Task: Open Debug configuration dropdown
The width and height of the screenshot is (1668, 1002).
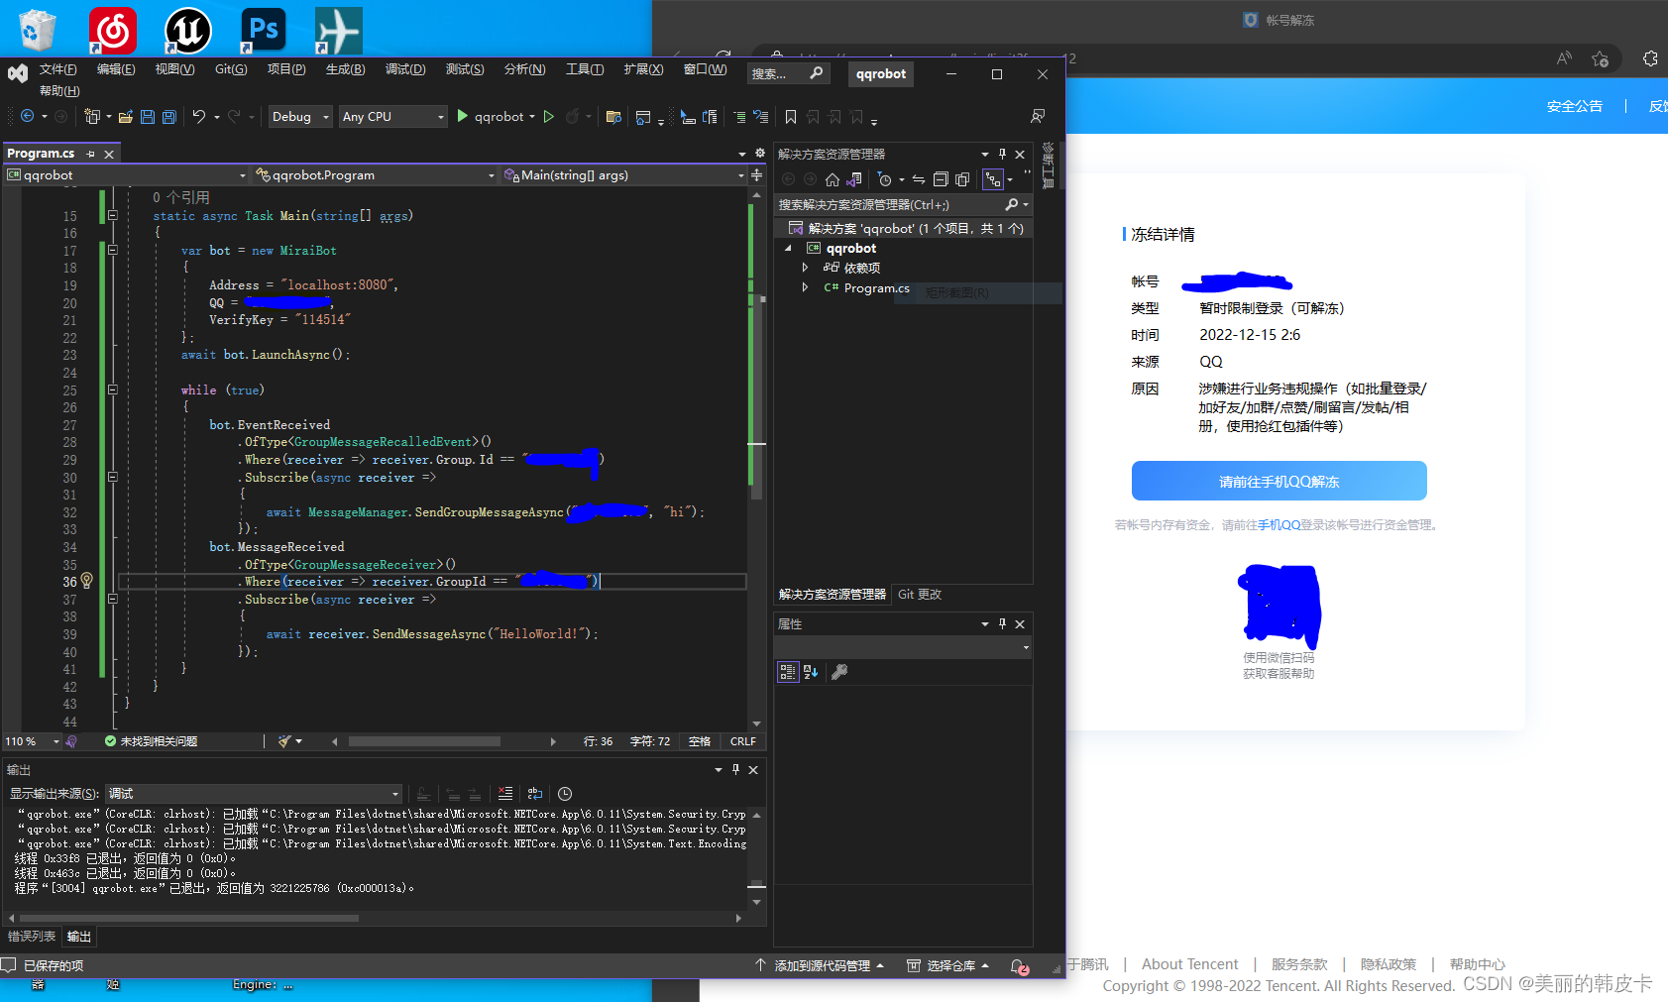Action: pyautogui.click(x=300, y=116)
